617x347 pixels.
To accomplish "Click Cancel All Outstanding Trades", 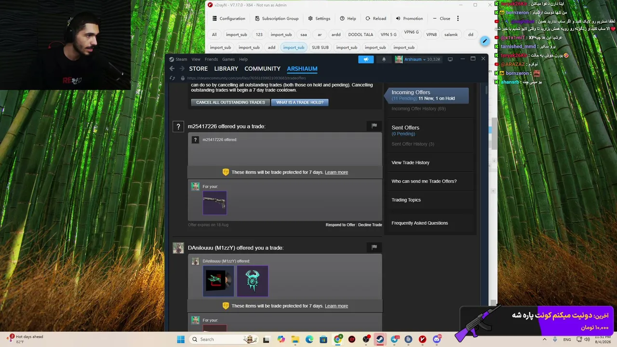I will 230,102.
